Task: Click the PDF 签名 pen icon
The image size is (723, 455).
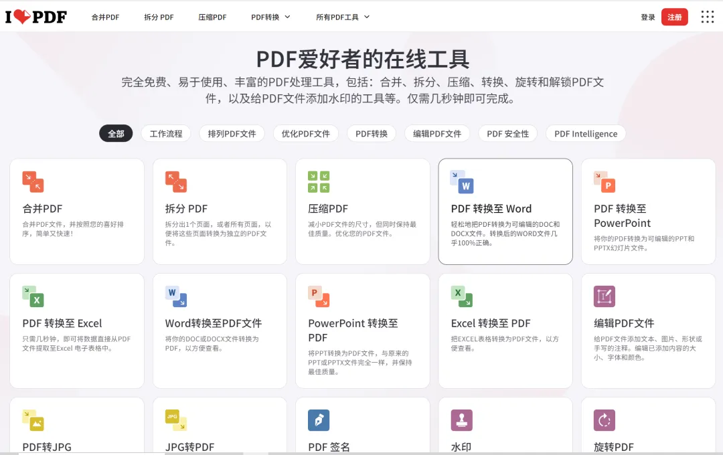Action: (x=319, y=420)
